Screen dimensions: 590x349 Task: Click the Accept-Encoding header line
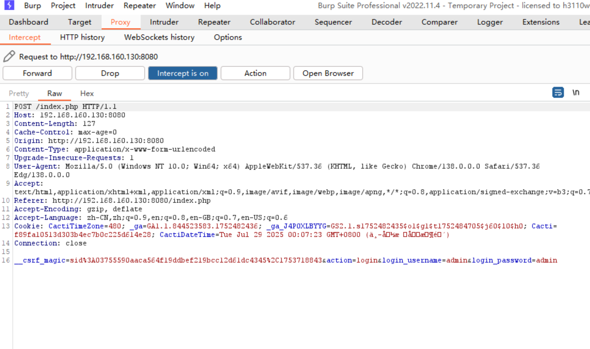[78, 209]
